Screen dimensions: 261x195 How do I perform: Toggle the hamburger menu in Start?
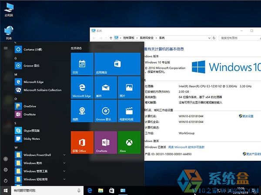click(6, 48)
